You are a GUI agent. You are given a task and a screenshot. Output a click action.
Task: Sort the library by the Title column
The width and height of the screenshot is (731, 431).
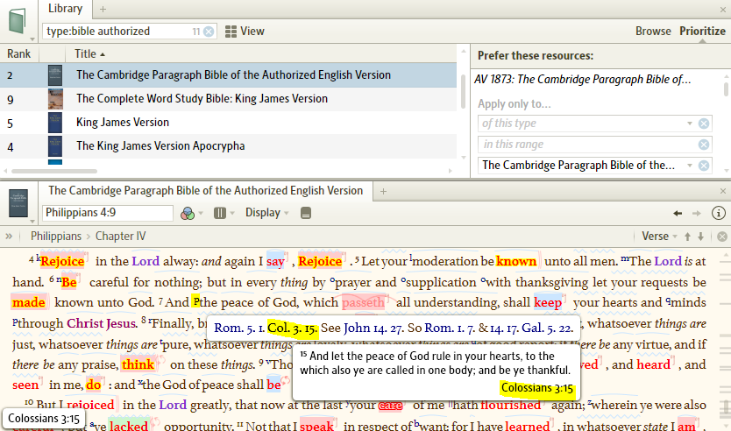tap(89, 54)
